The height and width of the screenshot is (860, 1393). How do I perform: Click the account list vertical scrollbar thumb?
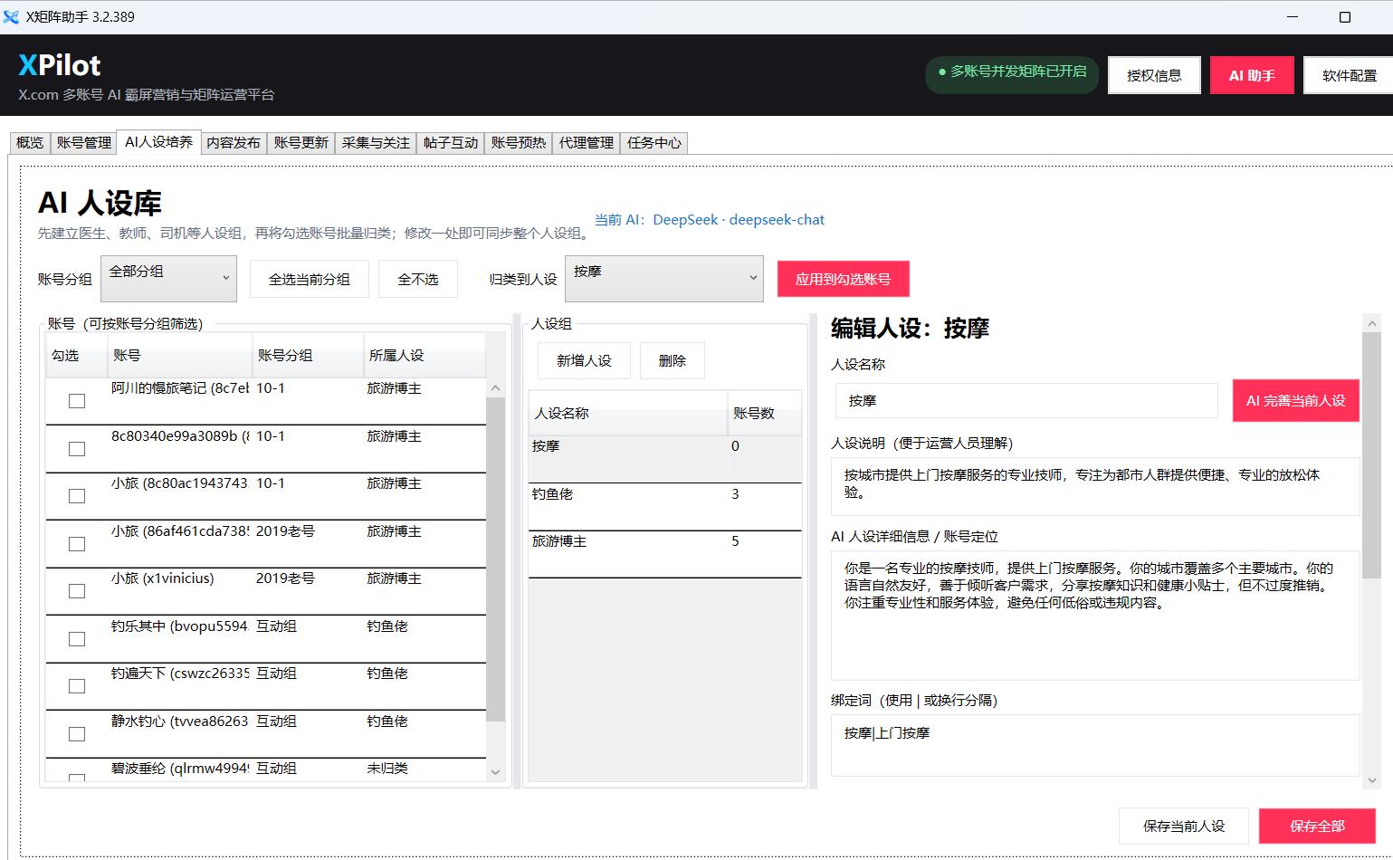click(x=495, y=559)
